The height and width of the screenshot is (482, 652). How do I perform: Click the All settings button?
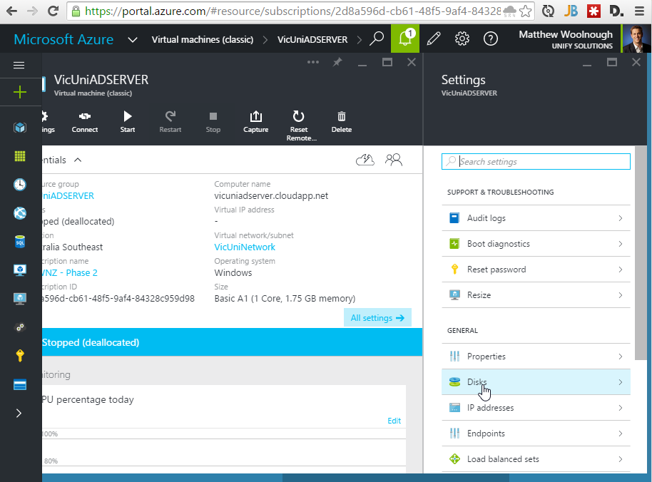tap(377, 318)
